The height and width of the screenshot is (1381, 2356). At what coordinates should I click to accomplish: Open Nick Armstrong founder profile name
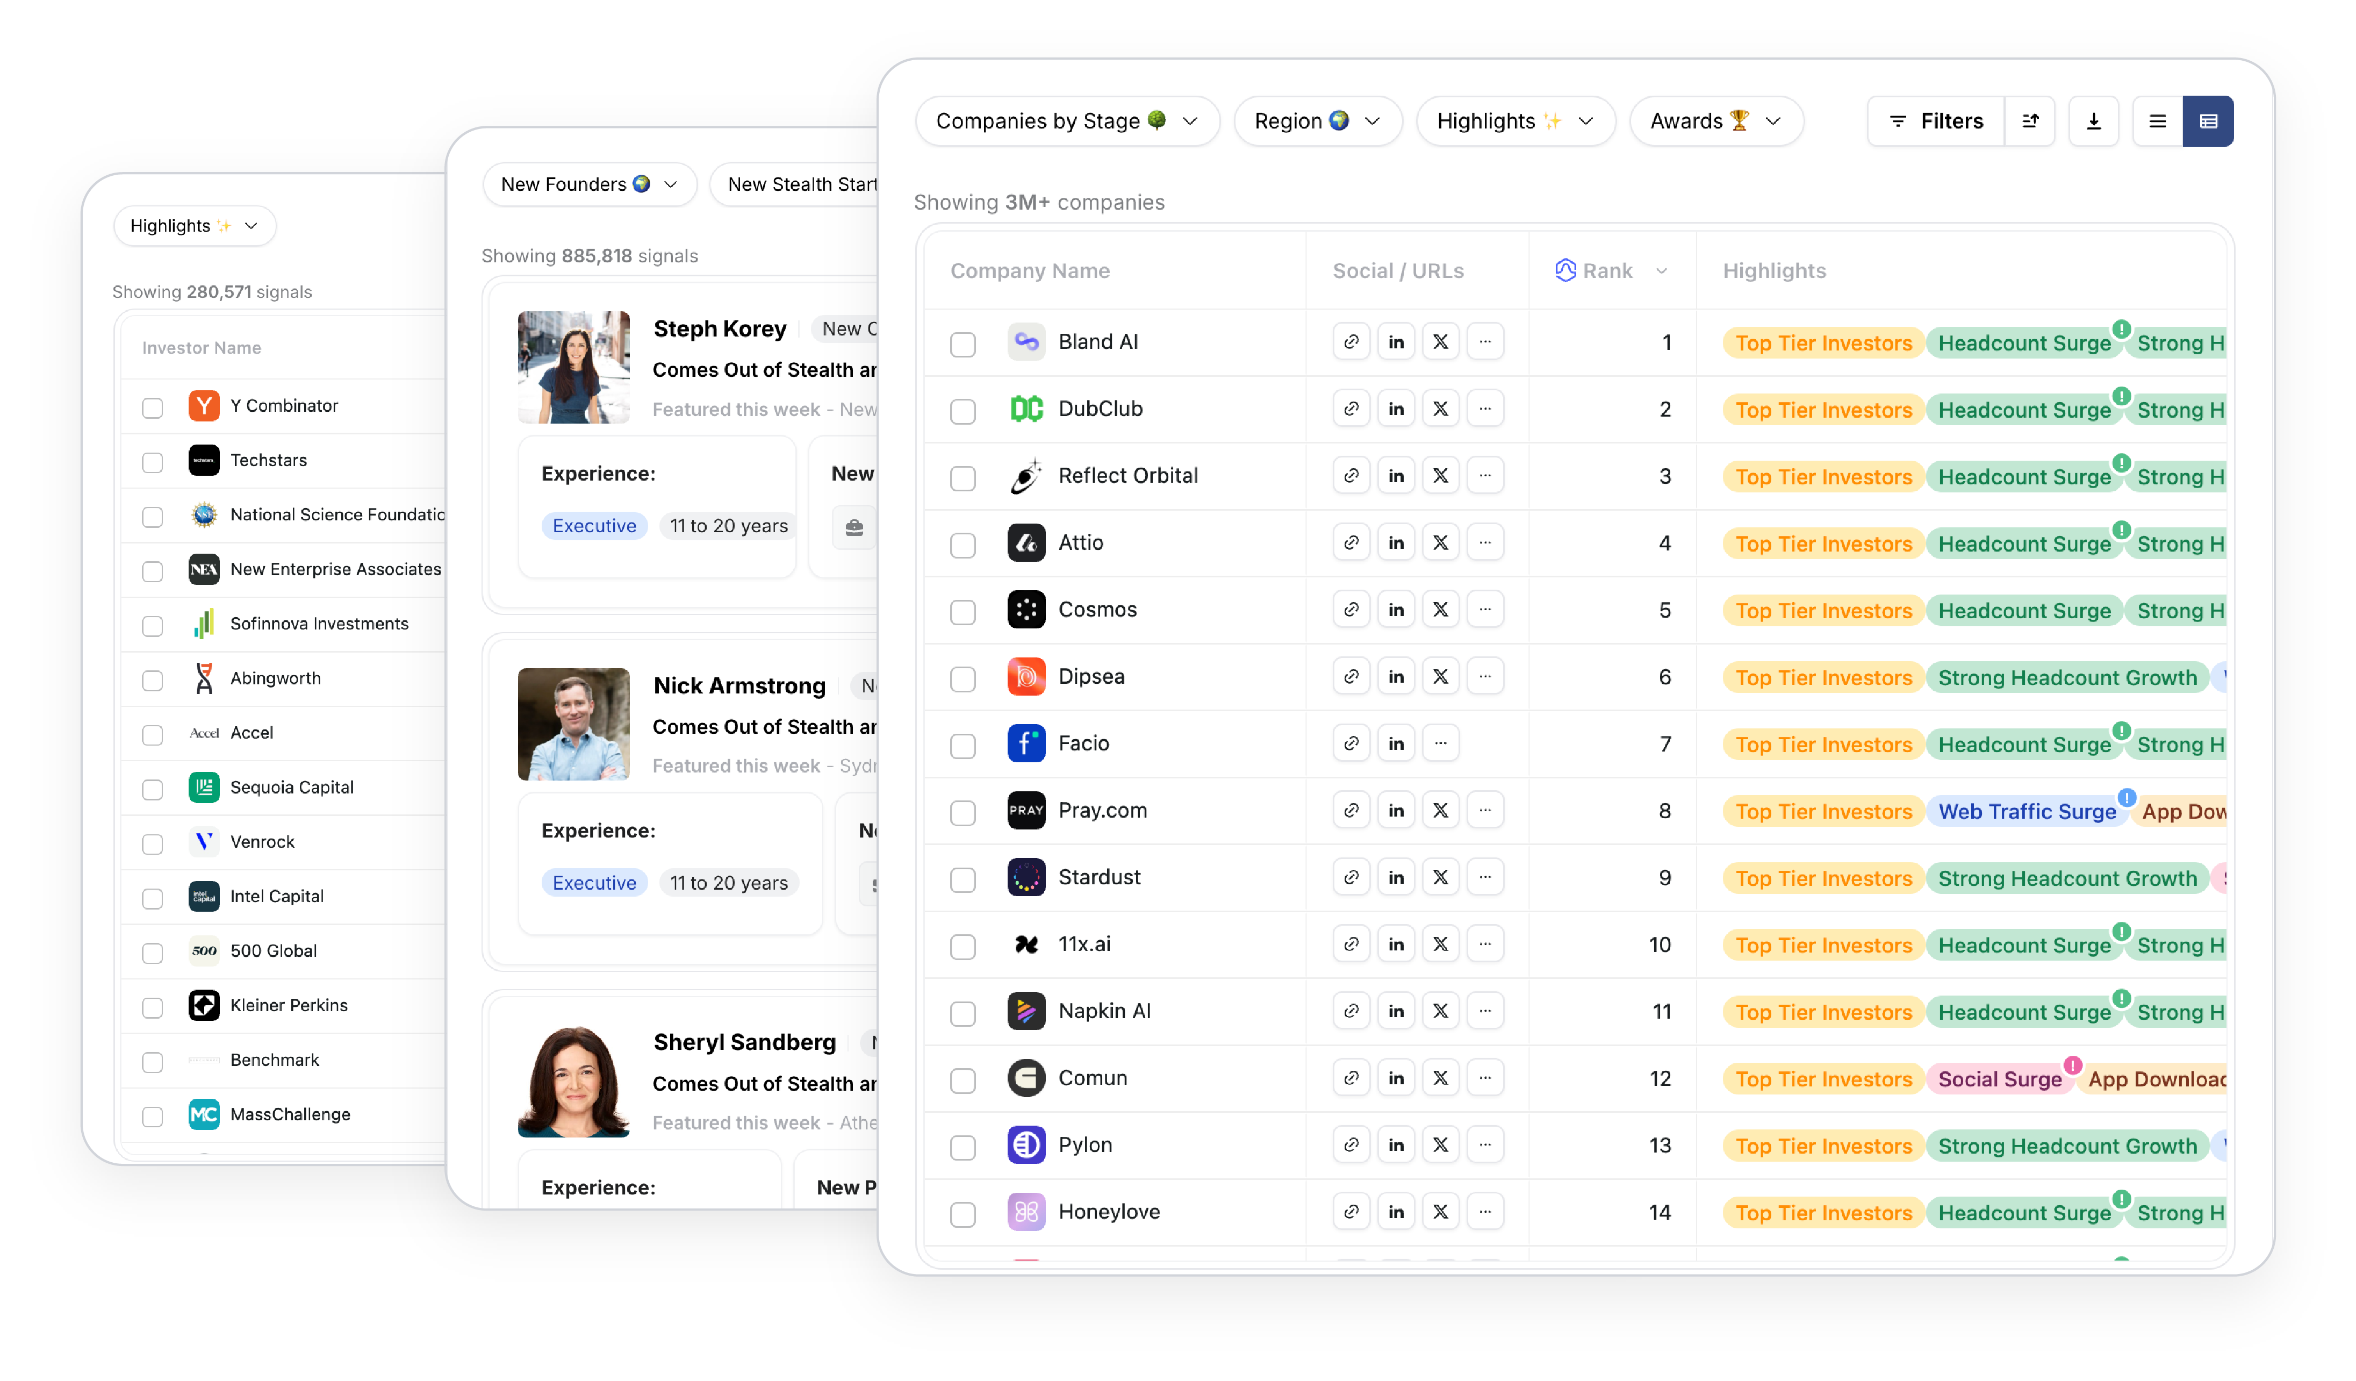point(739,685)
